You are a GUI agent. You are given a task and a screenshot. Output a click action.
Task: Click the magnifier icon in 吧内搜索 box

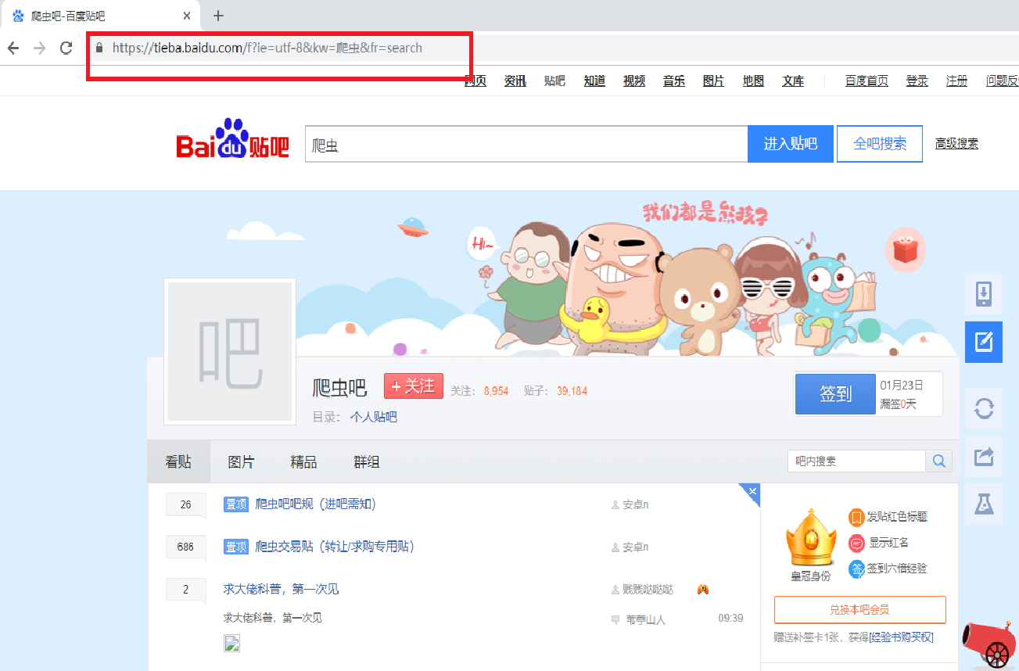[938, 461]
